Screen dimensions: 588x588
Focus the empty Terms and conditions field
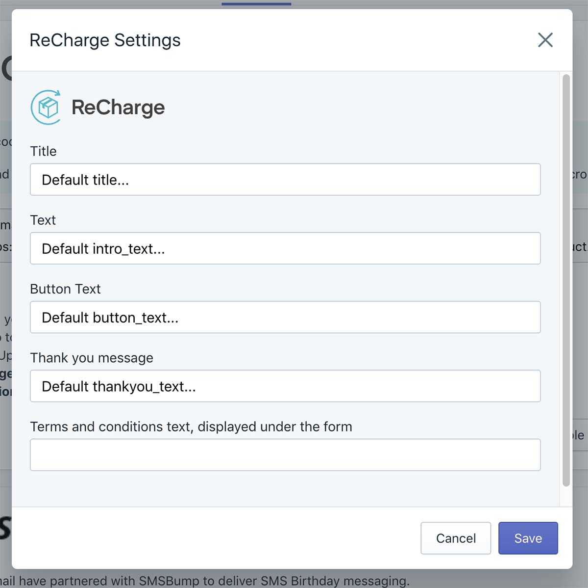click(x=285, y=454)
